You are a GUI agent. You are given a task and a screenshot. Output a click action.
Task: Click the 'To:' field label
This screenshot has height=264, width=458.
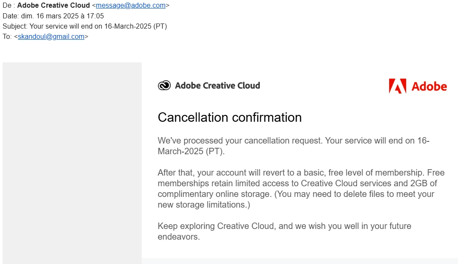point(7,37)
